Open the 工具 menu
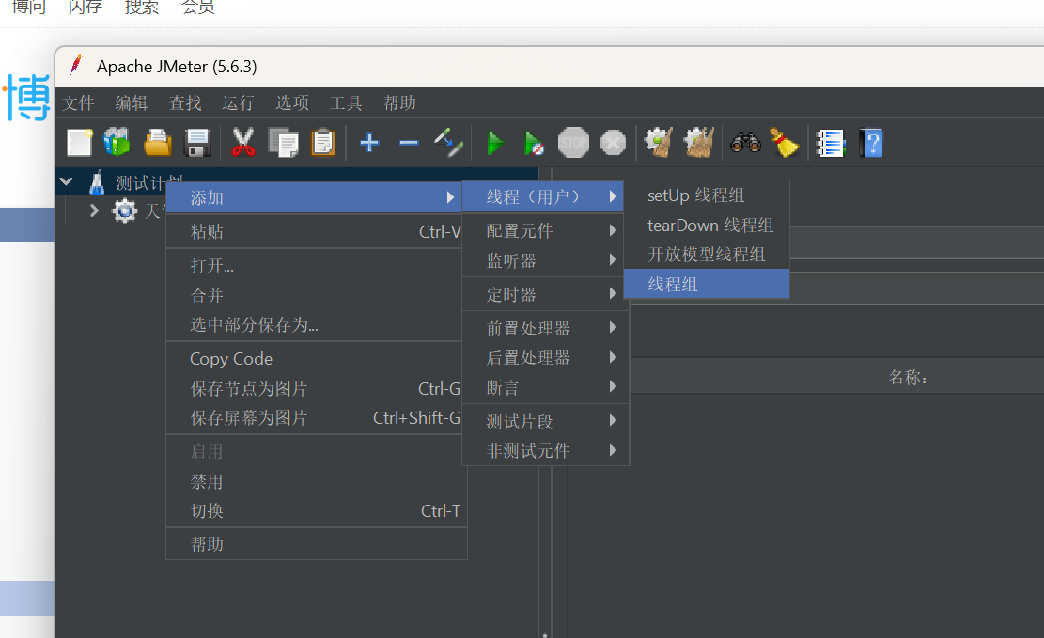 [346, 103]
